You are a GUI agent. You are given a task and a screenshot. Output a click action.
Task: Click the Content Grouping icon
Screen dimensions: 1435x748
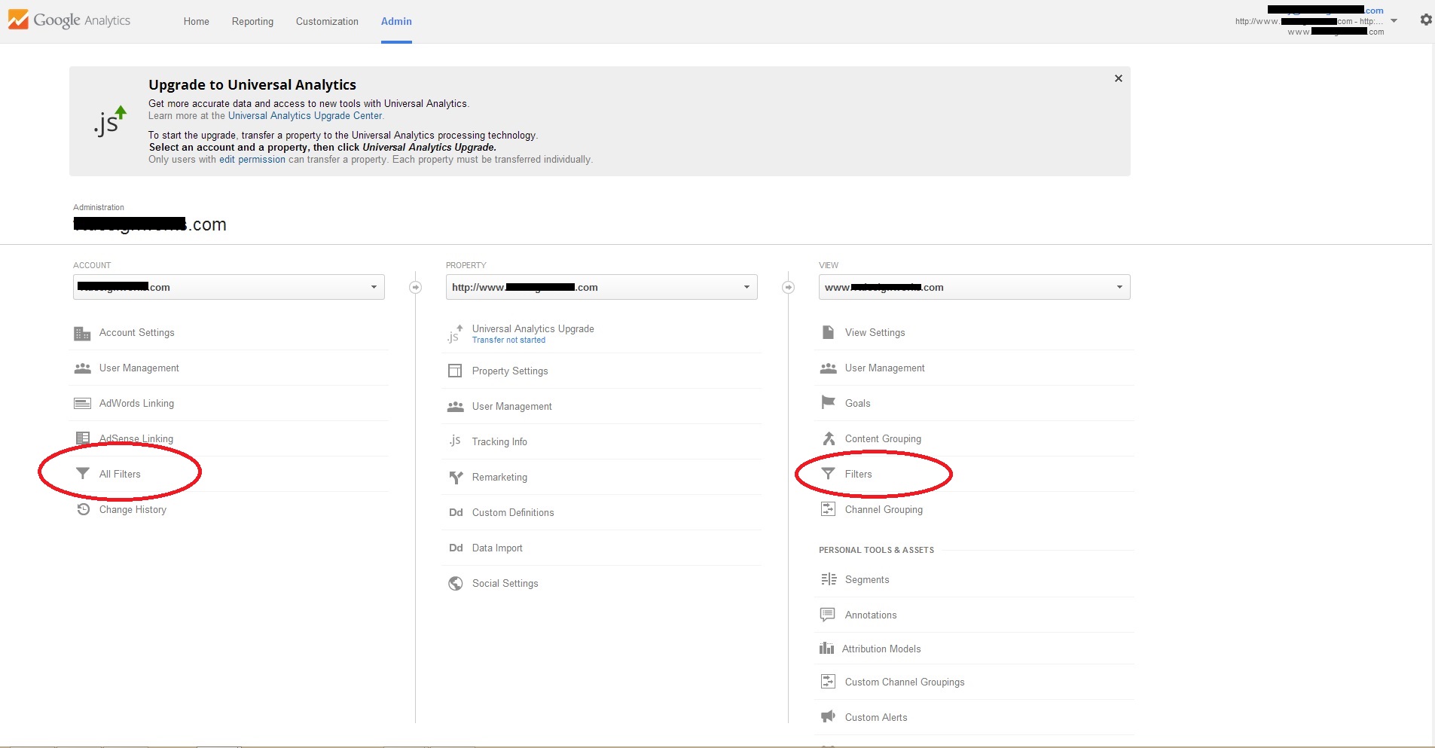coord(829,438)
